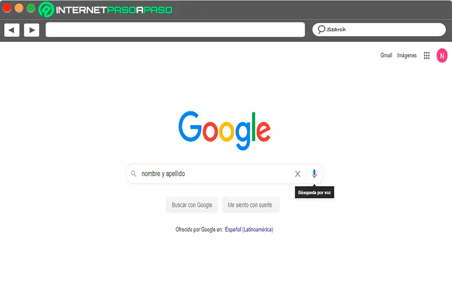
Task: Click the colorful Google logo
Action: (x=224, y=130)
